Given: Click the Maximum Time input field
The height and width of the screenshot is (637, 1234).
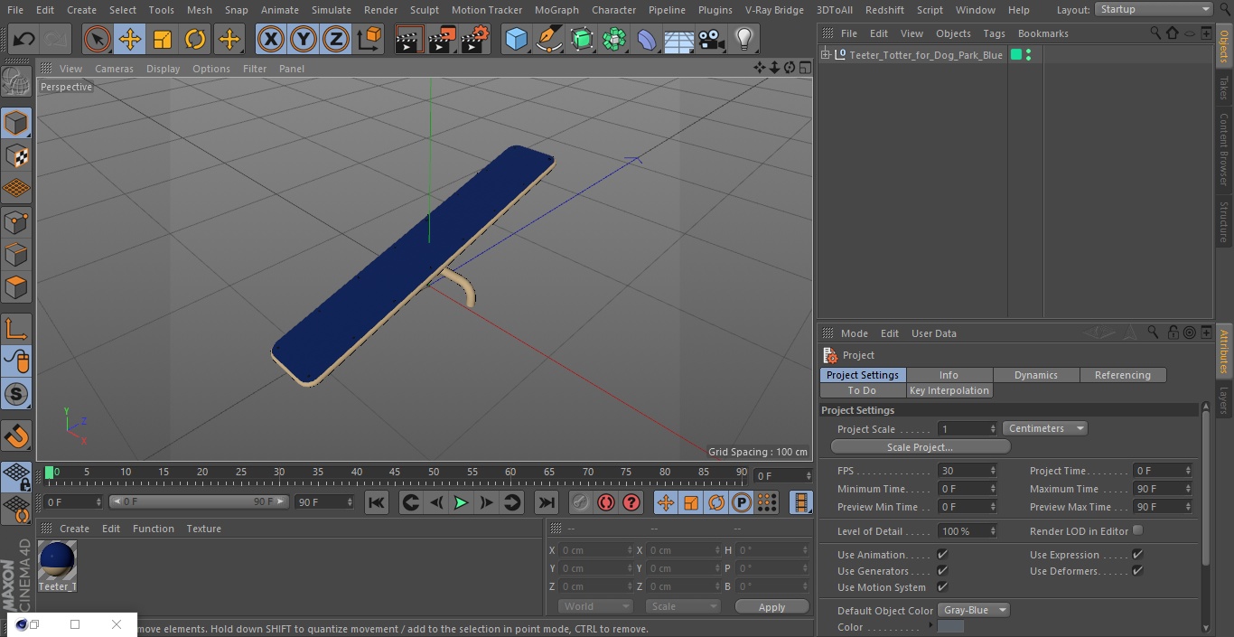Looking at the screenshot, I should coord(1164,489).
